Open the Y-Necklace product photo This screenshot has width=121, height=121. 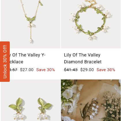pos(31,24)
